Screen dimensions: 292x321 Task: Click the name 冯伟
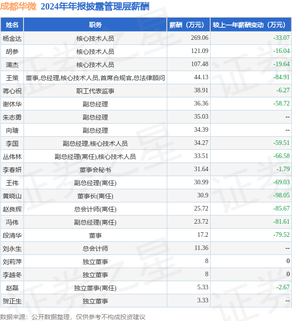(12, 222)
